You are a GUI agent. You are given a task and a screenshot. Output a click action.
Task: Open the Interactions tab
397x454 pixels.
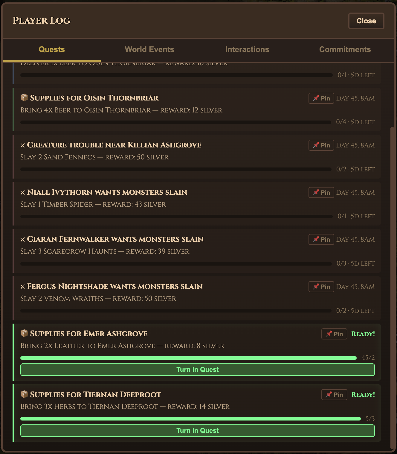click(x=247, y=49)
